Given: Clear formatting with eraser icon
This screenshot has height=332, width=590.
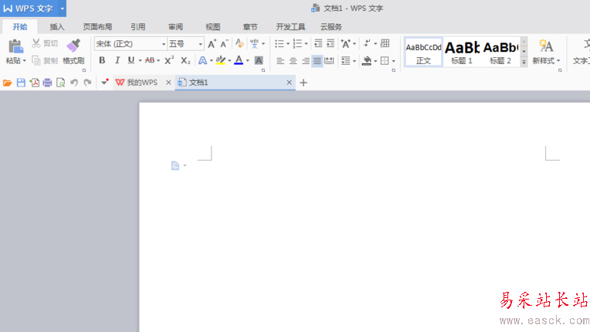Looking at the screenshot, I should coord(239,43).
